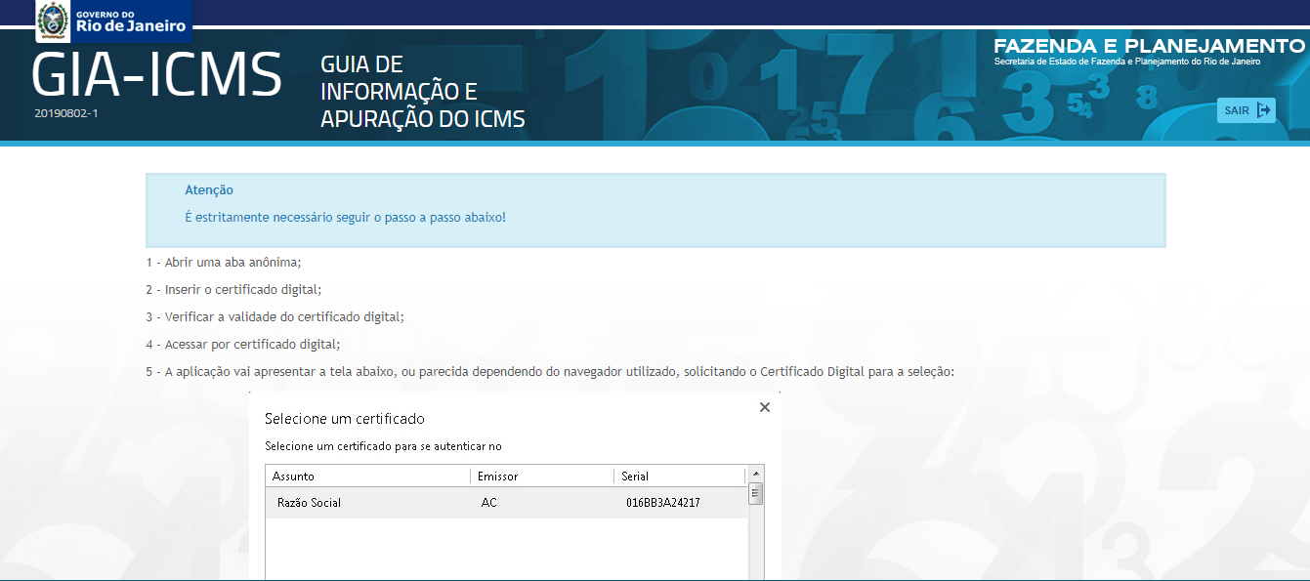Click step 5 'A aplicação vai apresentar' text
This screenshot has height=581, width=1310.
point(549,372)
